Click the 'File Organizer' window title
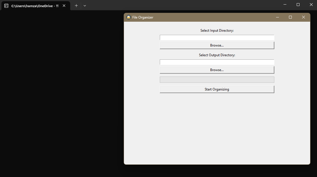 [143, 17]
